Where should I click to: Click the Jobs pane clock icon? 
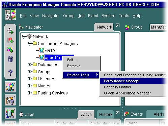[x=21, y=114]
